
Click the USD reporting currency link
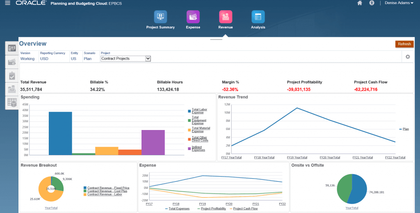tap(44, 58)
